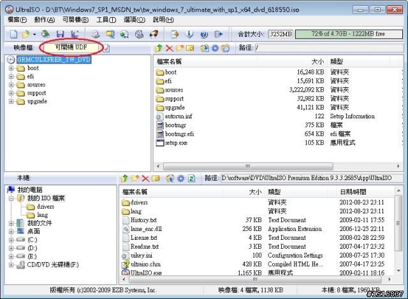Expand the boot folder tree node

11,68
